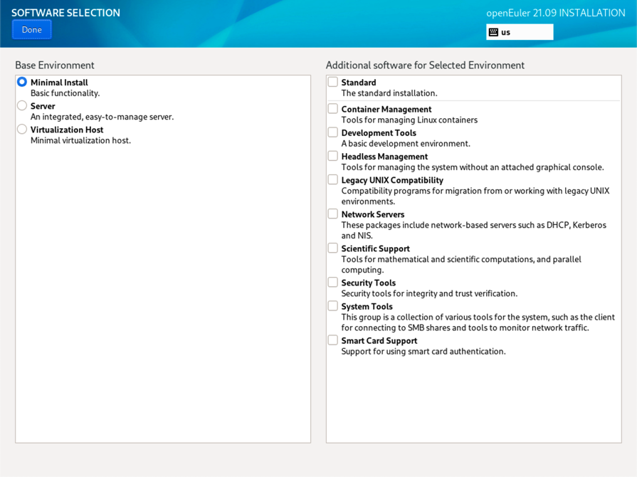Open the us keyboard layout indicator
Screen dimensions: 637x477
(520, 32)
